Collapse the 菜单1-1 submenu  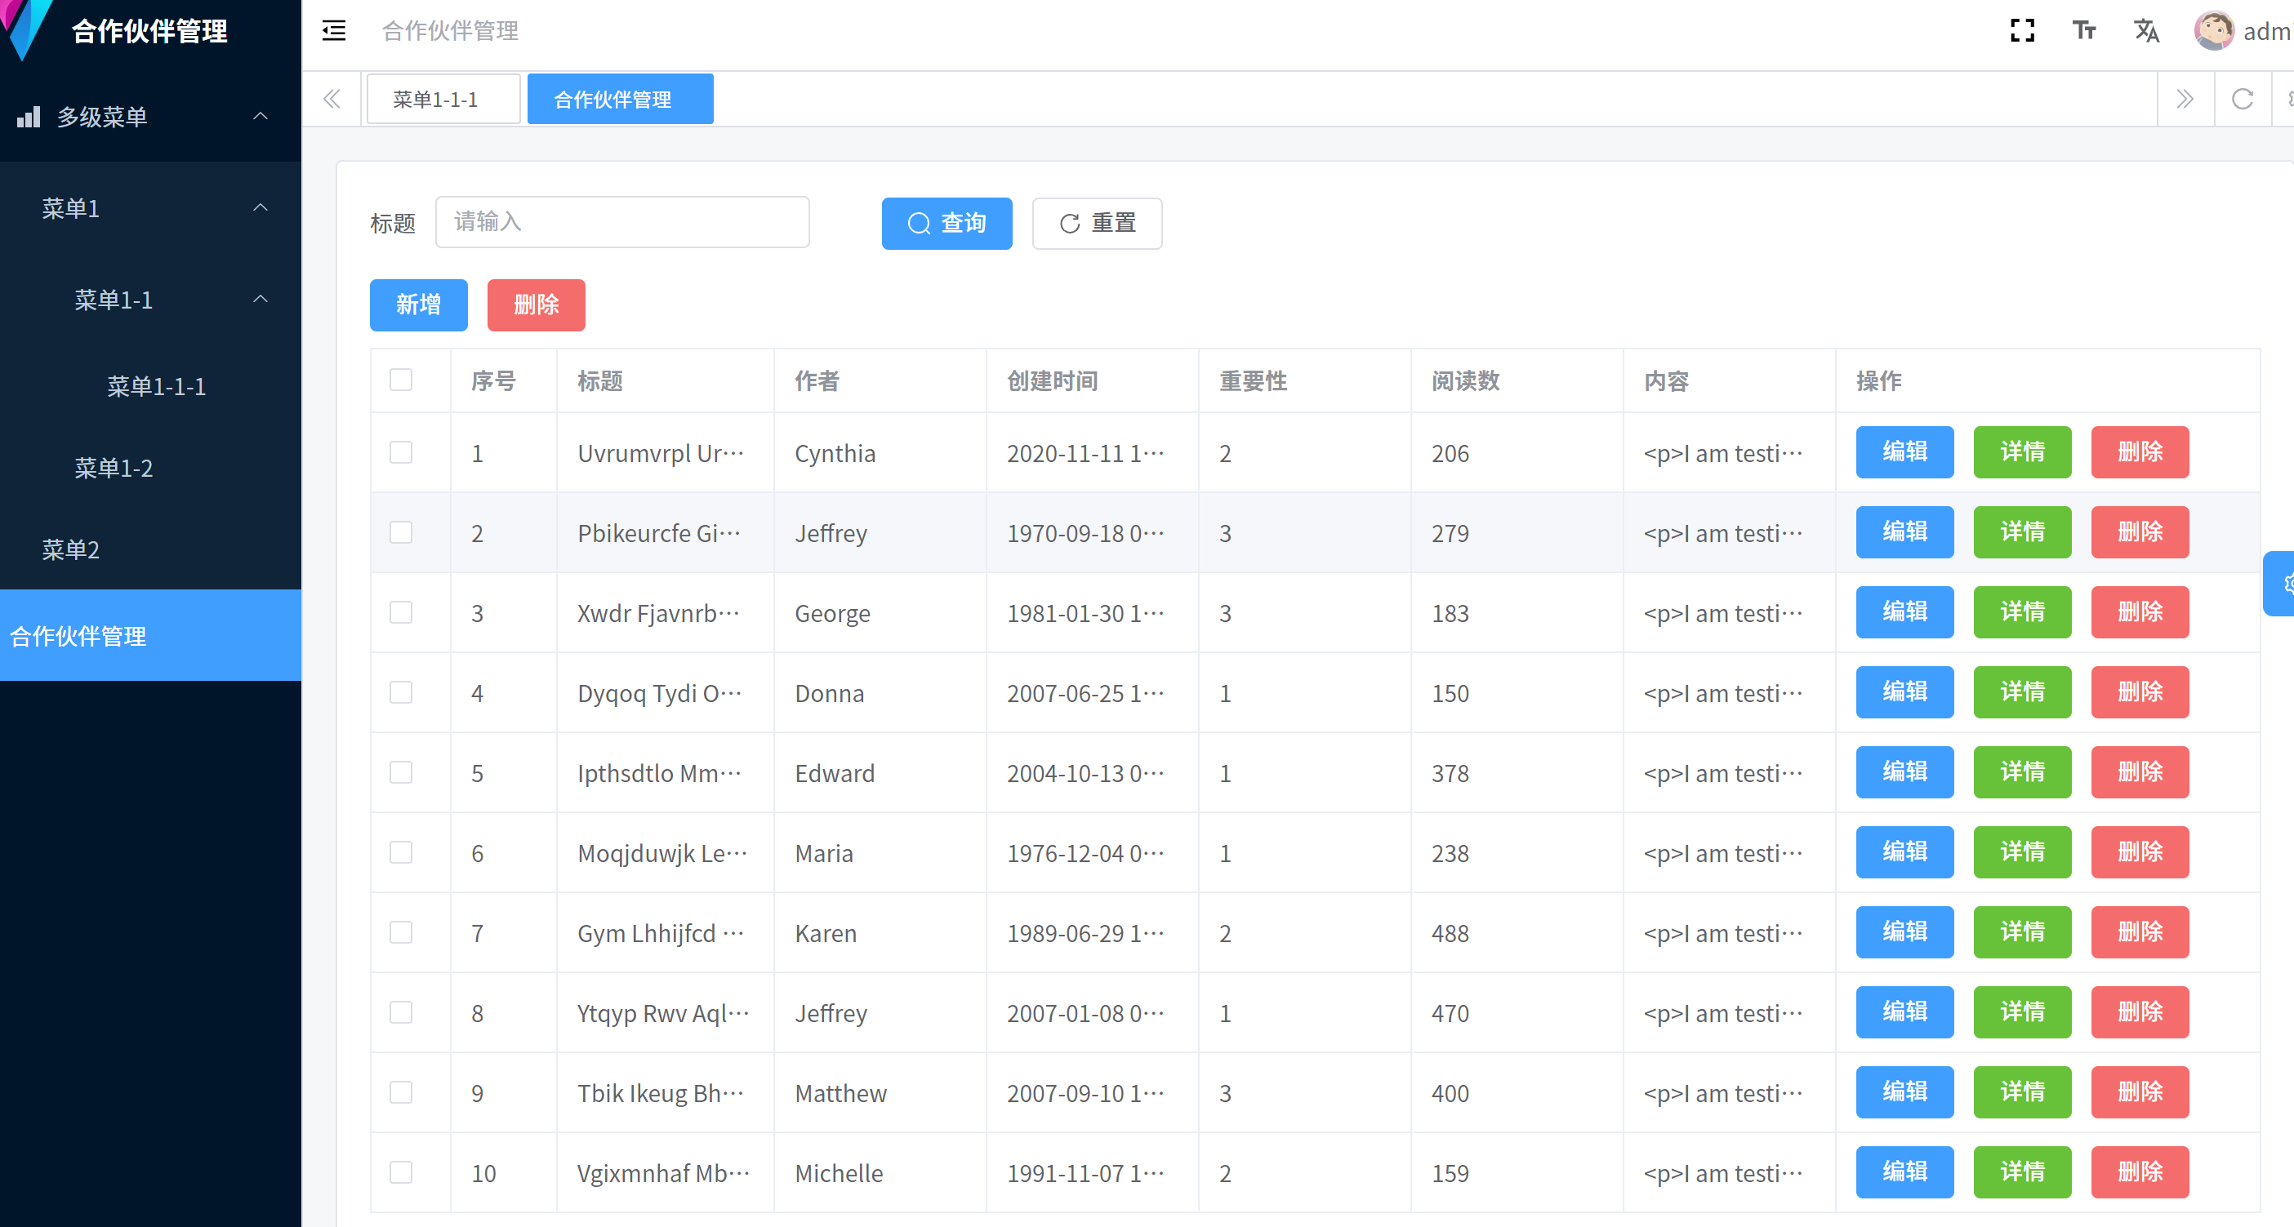(x=260, y=299)
